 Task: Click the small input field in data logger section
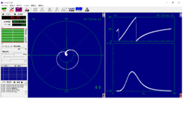tap(22, 49)
